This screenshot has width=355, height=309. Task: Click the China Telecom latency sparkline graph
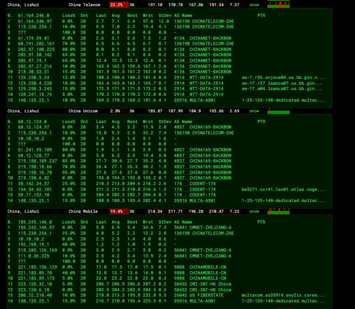pyautogui.click(x=279, y=5)
